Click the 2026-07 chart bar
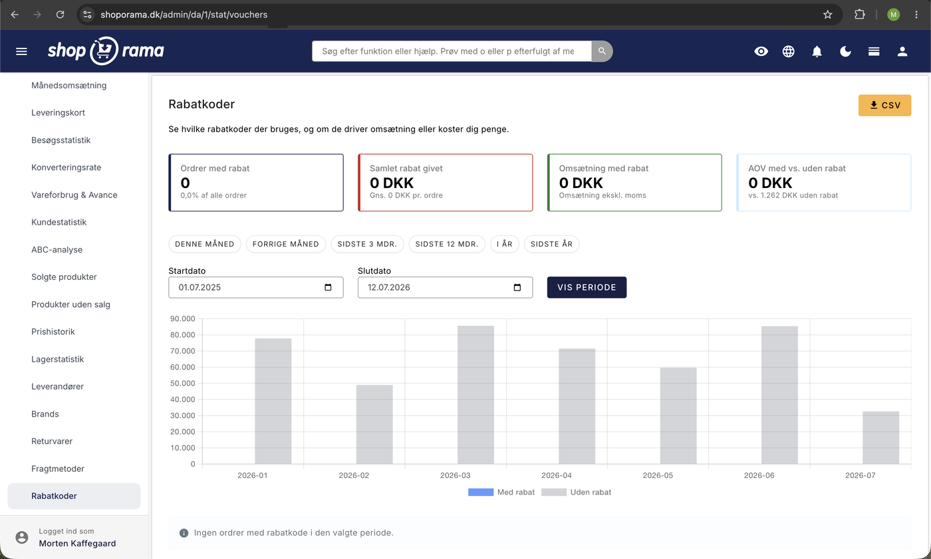The height and width of the screenshot is (559, 931). click(880, 437)
